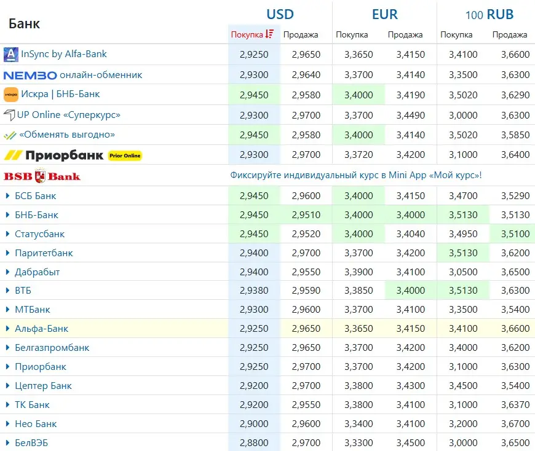Viewport: 535px width, 451px height.
Task: Open the ВТБ link
Action: click(23, 291)
